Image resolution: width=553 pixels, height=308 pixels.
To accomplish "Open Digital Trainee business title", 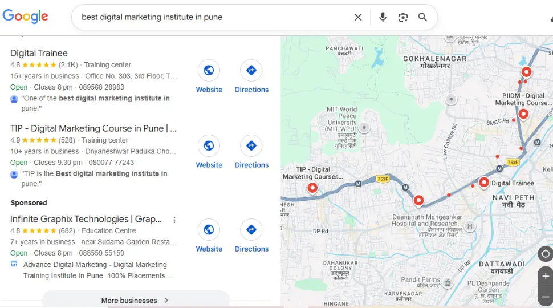I will pyautogui.click(x=39, y=53).
